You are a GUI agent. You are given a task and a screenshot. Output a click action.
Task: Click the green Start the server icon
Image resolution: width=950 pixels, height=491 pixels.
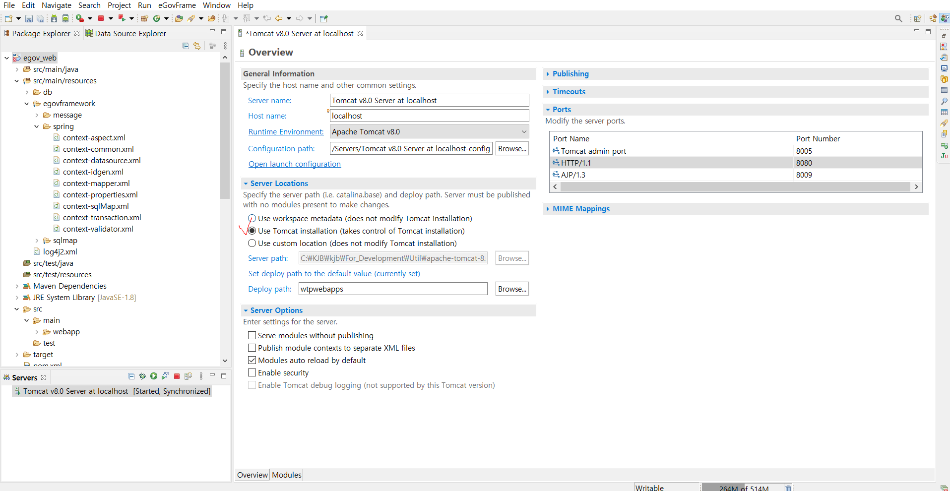[154, 376]
